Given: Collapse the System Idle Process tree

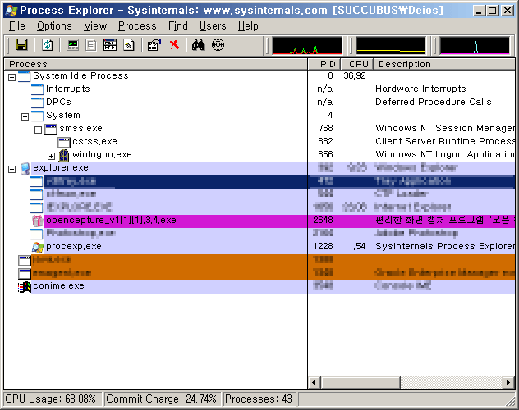Looking at the screenshot, I should point(12,77).
